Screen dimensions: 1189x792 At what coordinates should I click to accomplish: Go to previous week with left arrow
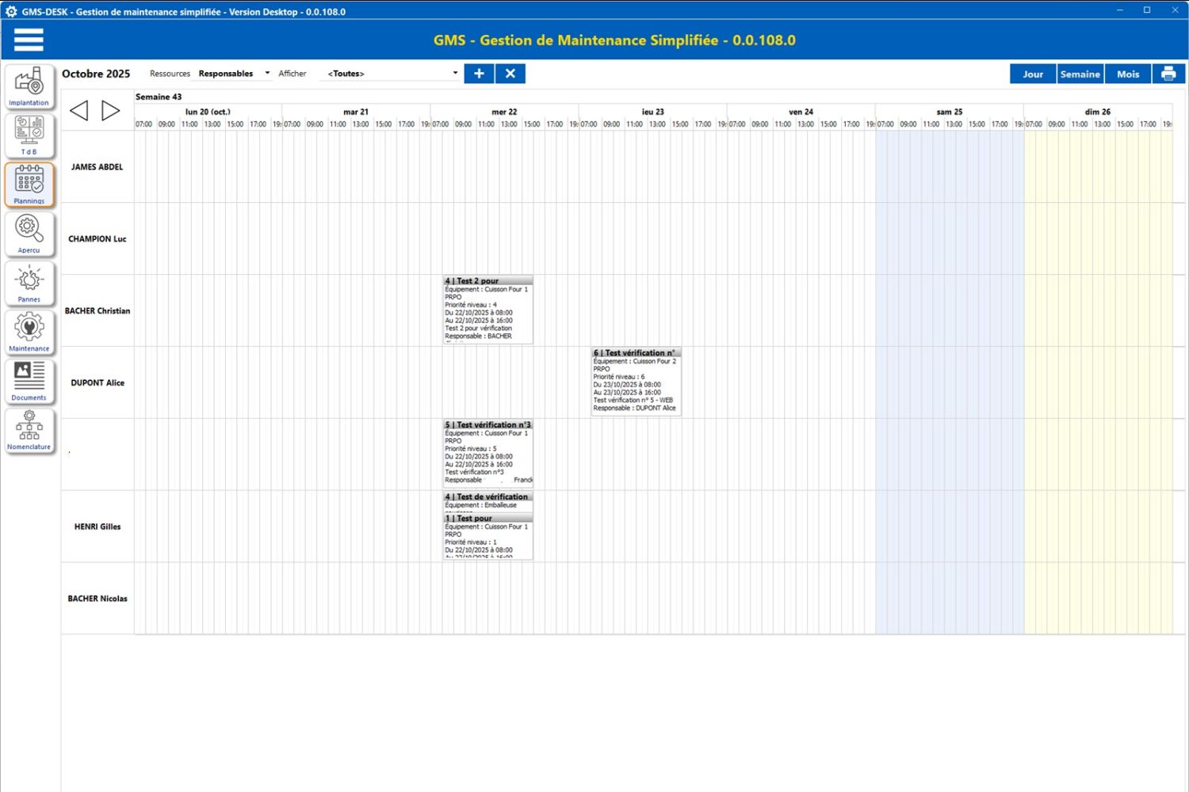78,111
